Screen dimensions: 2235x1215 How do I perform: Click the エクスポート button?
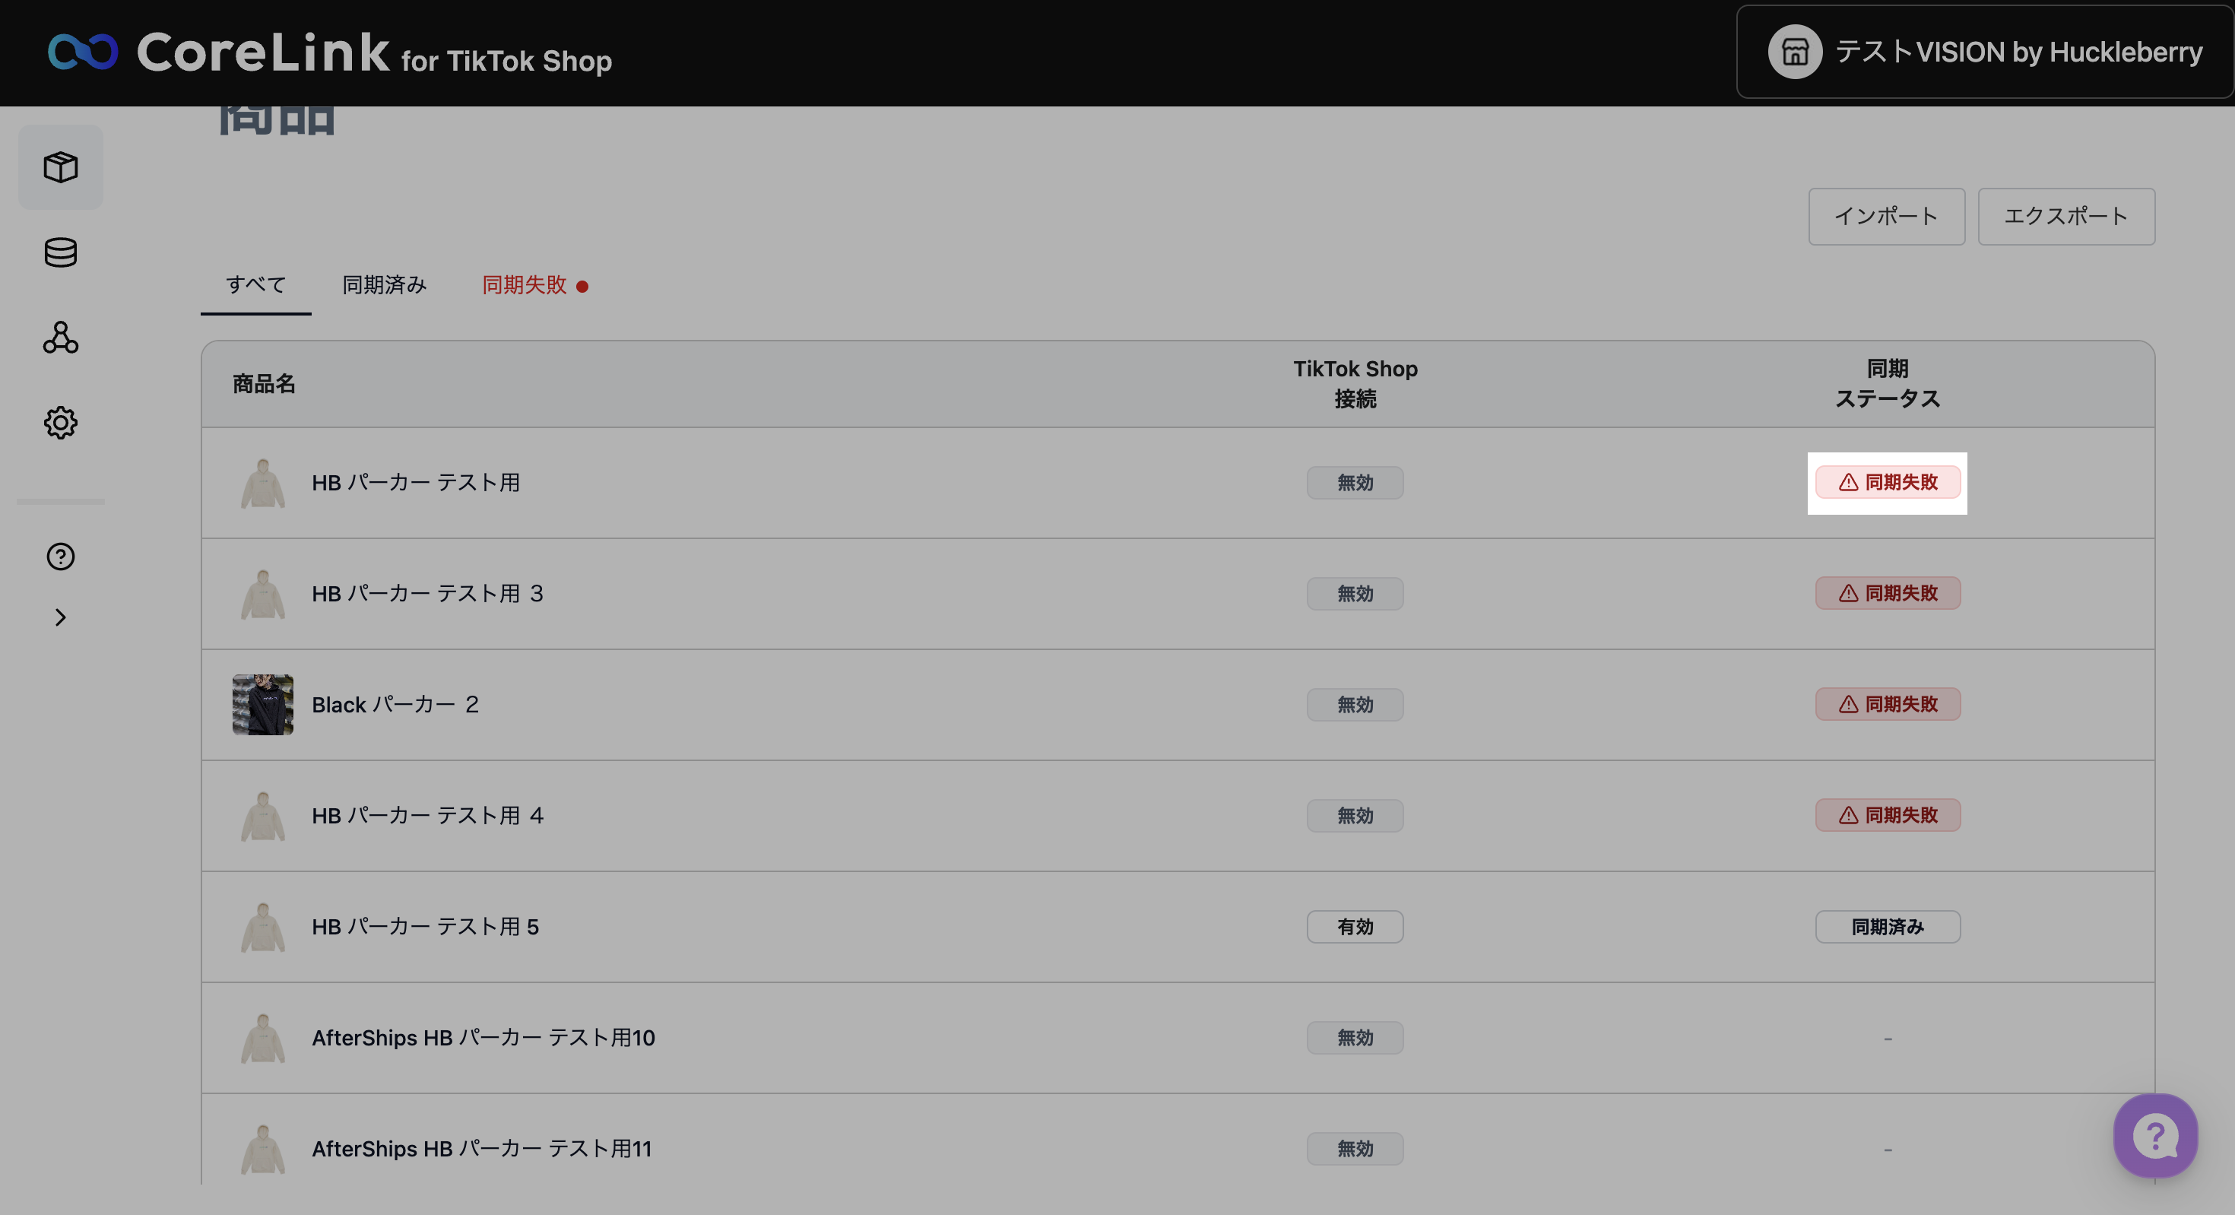[x=2065, y=216]
